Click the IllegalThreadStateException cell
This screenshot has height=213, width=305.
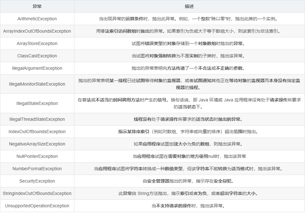37,119
